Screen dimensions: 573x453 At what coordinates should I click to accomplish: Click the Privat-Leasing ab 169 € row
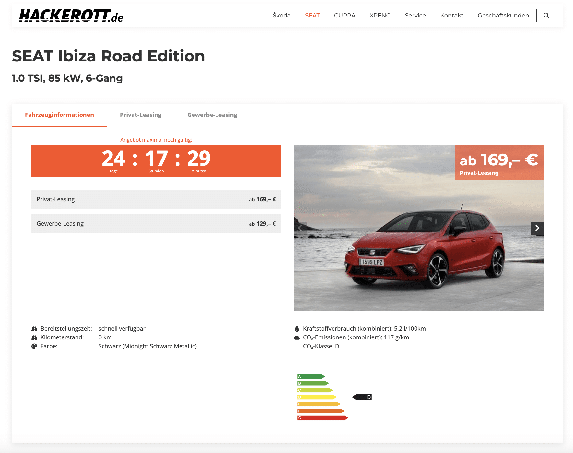(x=156, y=199)
